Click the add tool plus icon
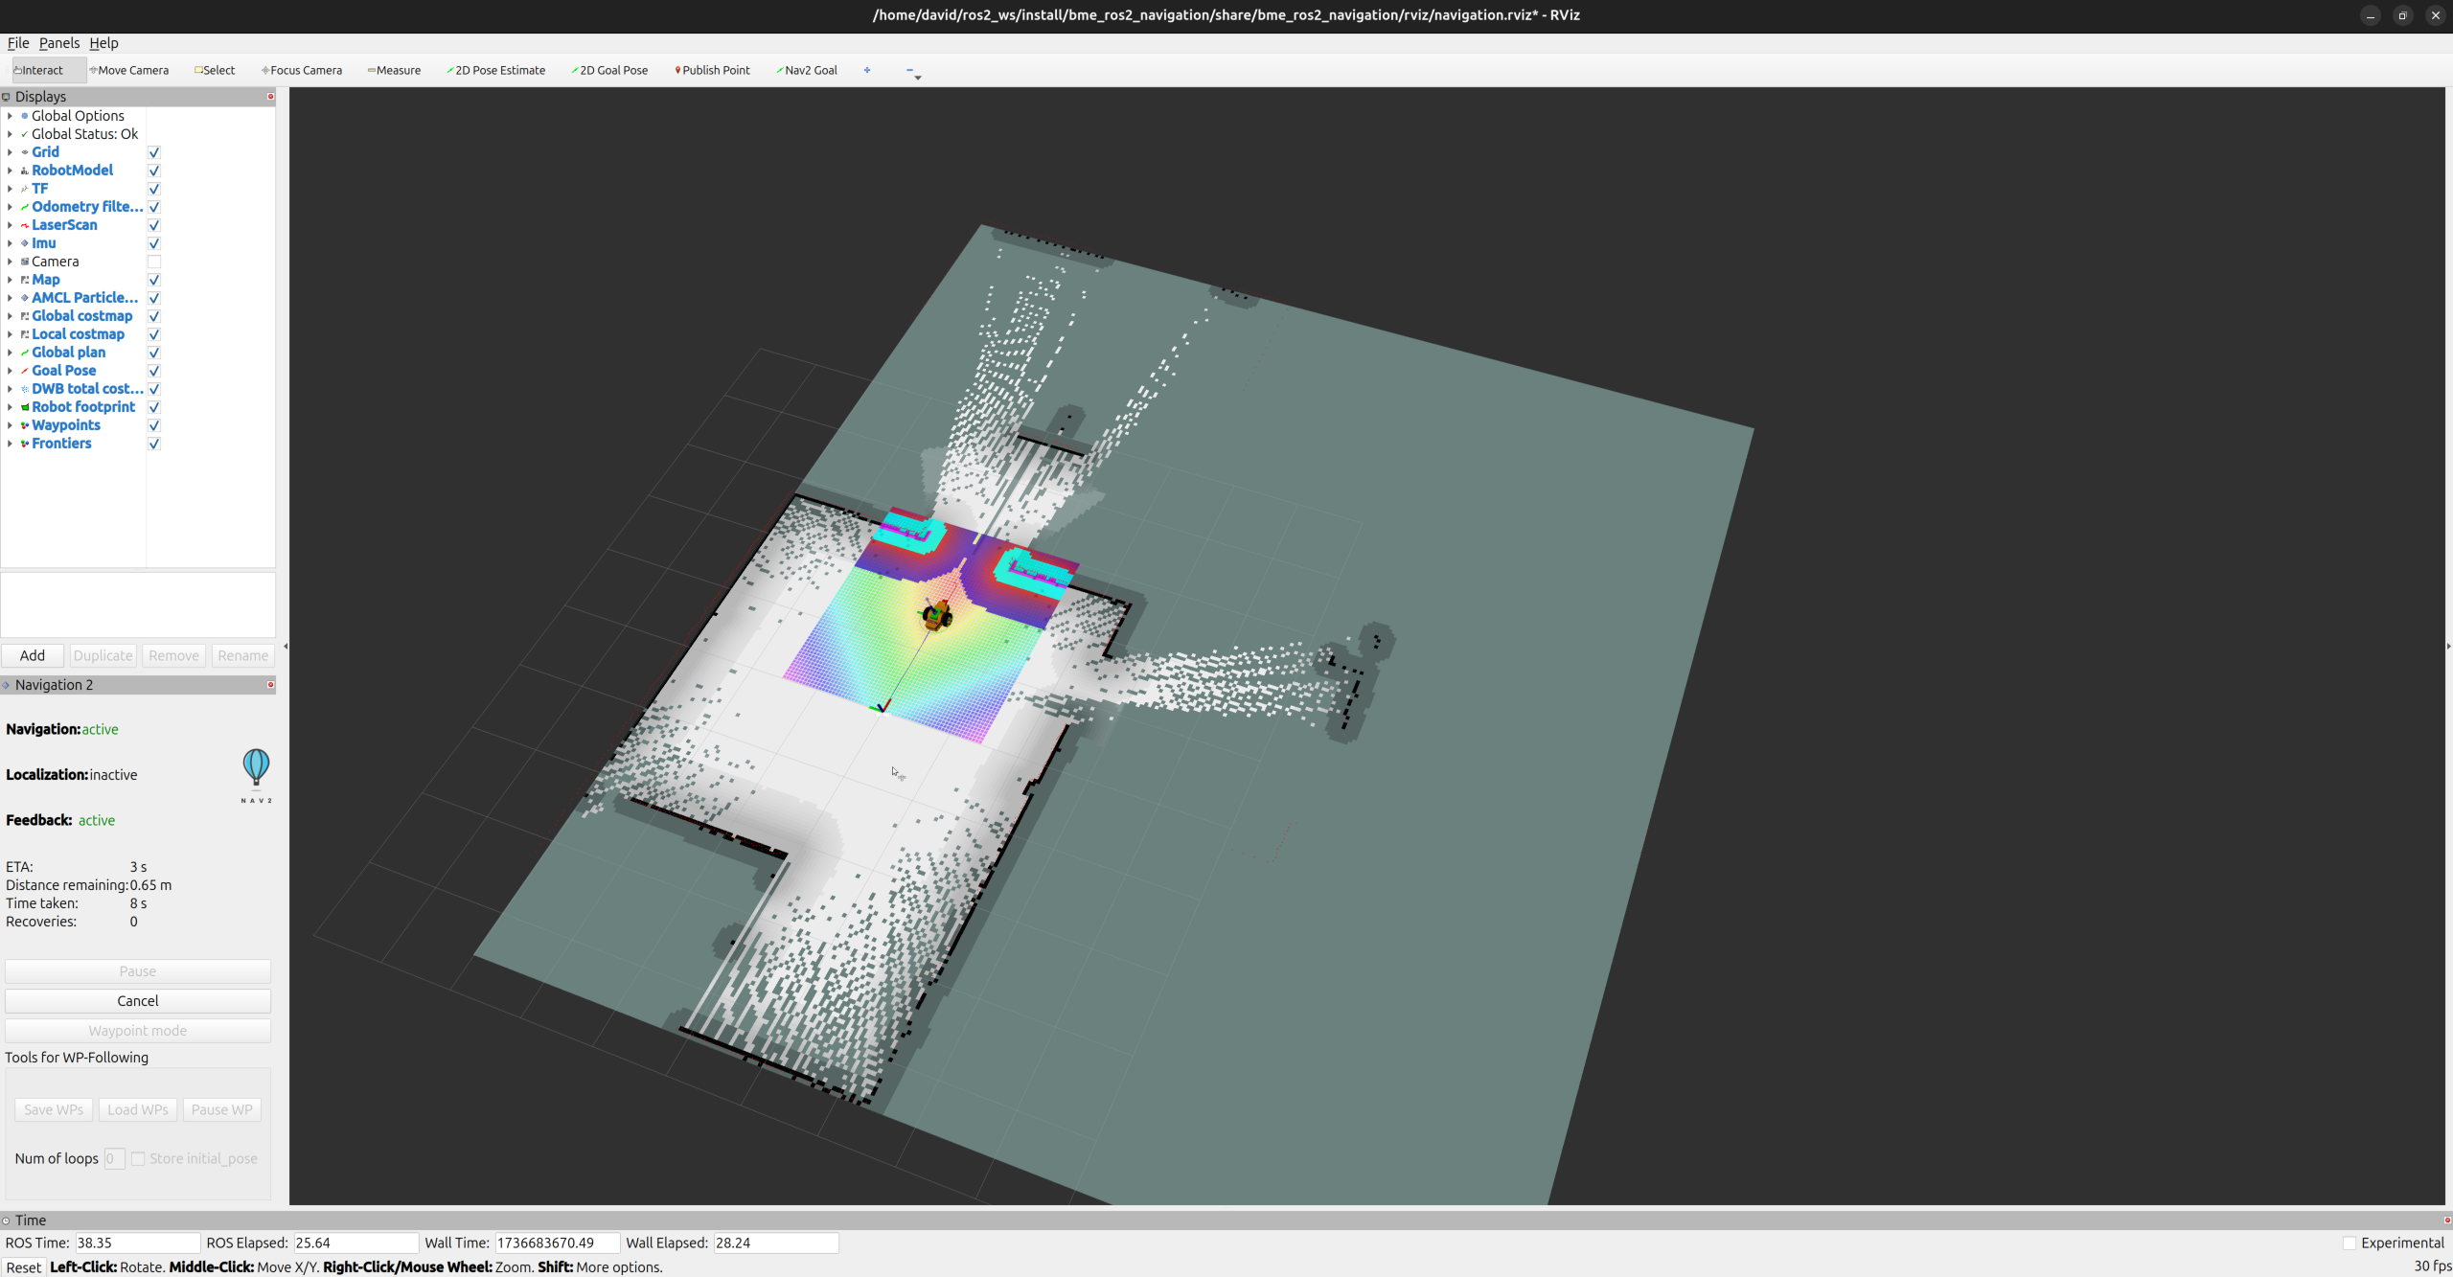The height and width of the screenshot is (1277, 2453). tap(867, 70)
